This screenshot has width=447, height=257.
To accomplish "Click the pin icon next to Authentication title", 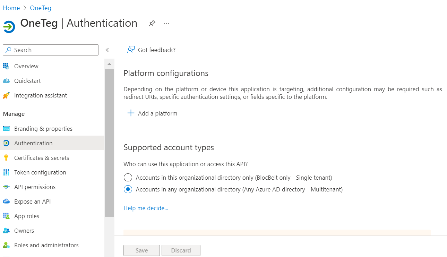I will click(x=152, y=24).
